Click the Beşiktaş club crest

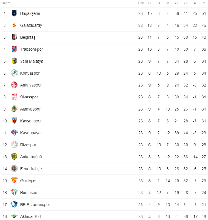14,37
